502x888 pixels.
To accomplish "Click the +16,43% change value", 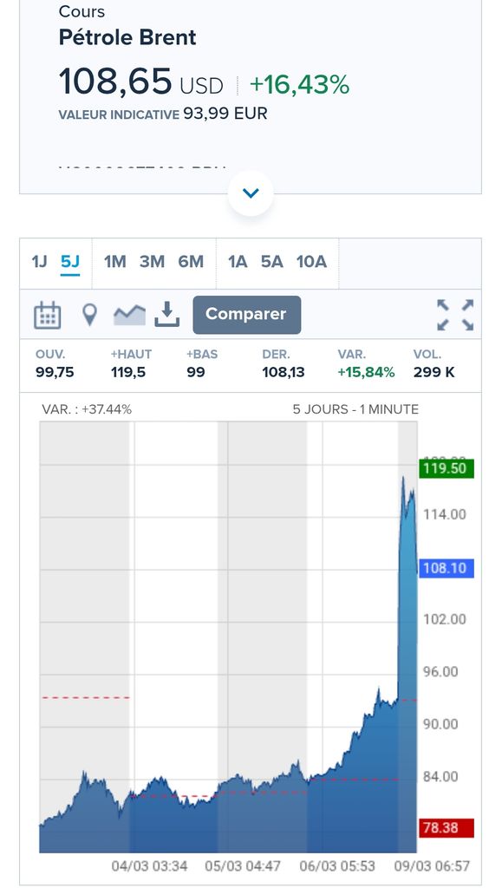I will 299,84.
